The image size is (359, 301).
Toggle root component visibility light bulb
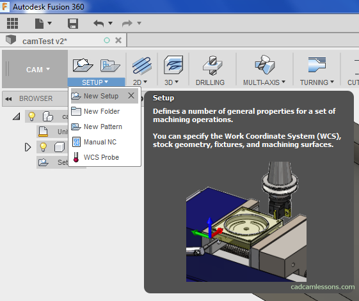tap(31, 116)
